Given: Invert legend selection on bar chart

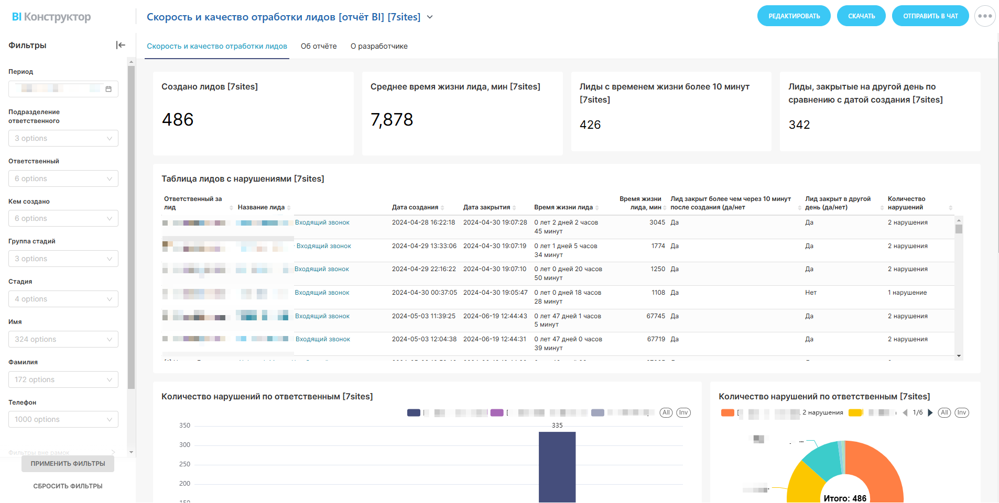Looking at the screenshot, I should coord(683,412).
